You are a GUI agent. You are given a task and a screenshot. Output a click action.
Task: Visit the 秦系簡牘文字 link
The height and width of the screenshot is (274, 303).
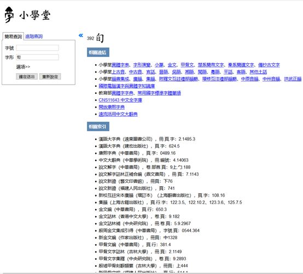coord(241,65)
